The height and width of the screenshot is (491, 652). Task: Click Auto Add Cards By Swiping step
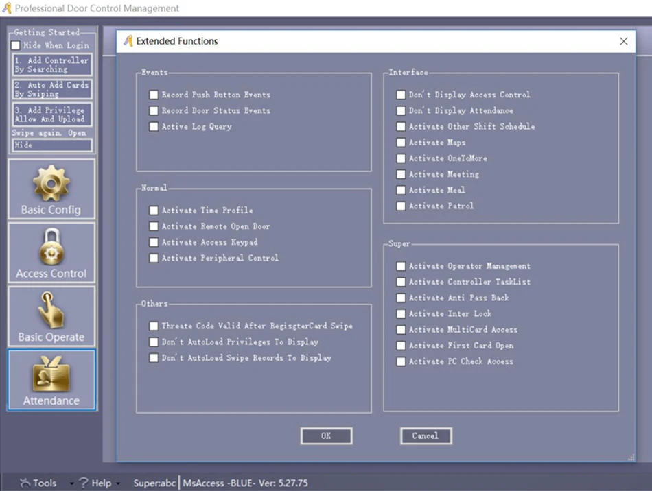tap(52, 89)
